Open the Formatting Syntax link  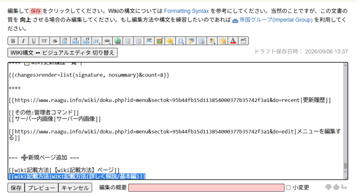pyautogui.click(x=186, y=11)
